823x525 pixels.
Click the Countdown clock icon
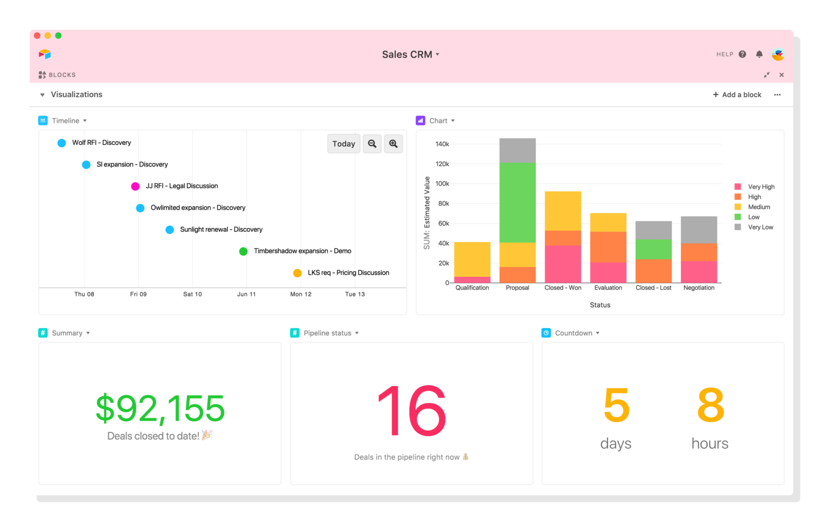point(547,332)
